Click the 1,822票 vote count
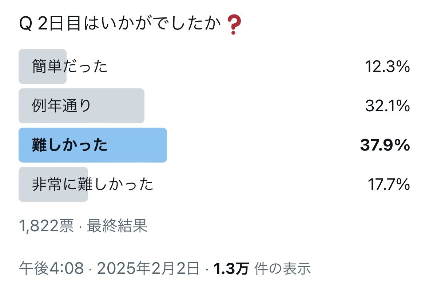The height and width of the screenshot is (292, 429). click(47, 226)
